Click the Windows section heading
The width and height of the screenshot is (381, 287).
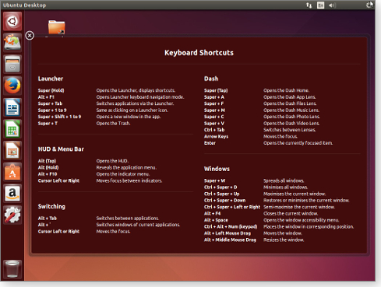click(x=217, y=169)
